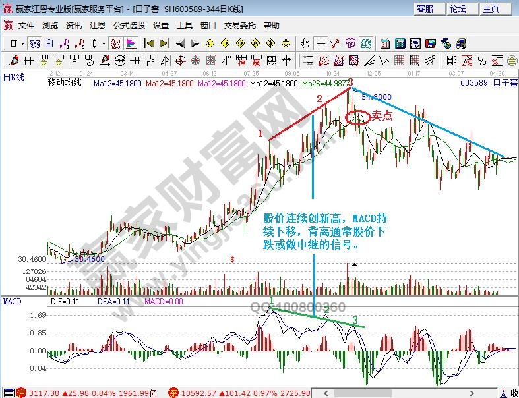Open the 设置 menu

click(161, 26)
